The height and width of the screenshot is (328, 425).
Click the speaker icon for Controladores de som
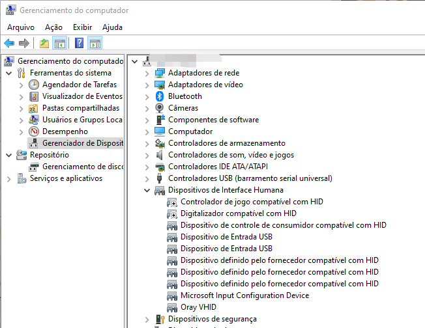tap(159, 155)
